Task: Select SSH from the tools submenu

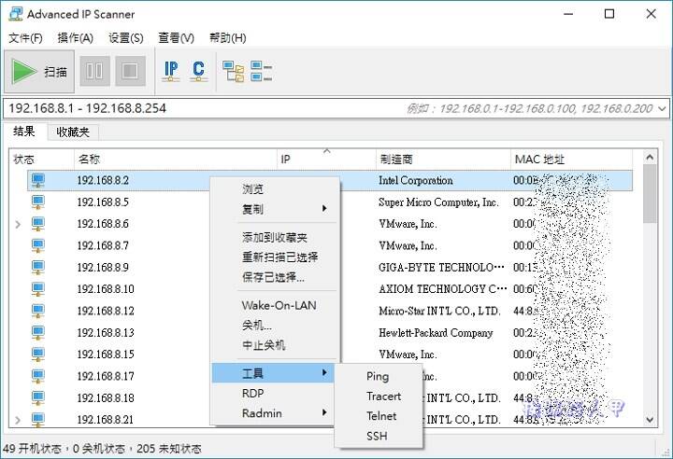Action: [x=377, y=437]
